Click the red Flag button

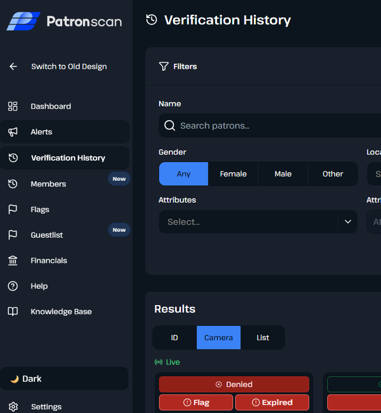[x=196, y=403]
